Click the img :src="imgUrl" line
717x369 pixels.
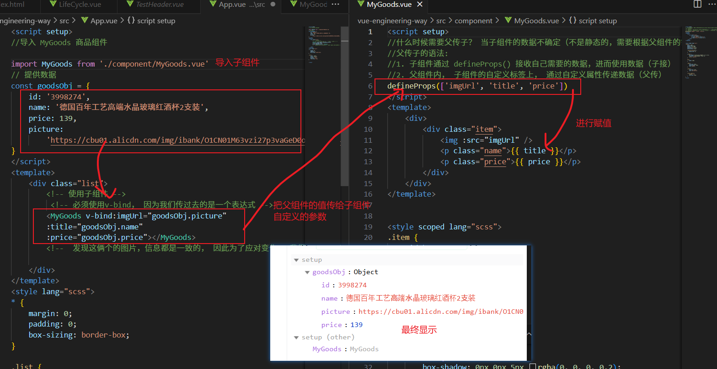[487, 140]
